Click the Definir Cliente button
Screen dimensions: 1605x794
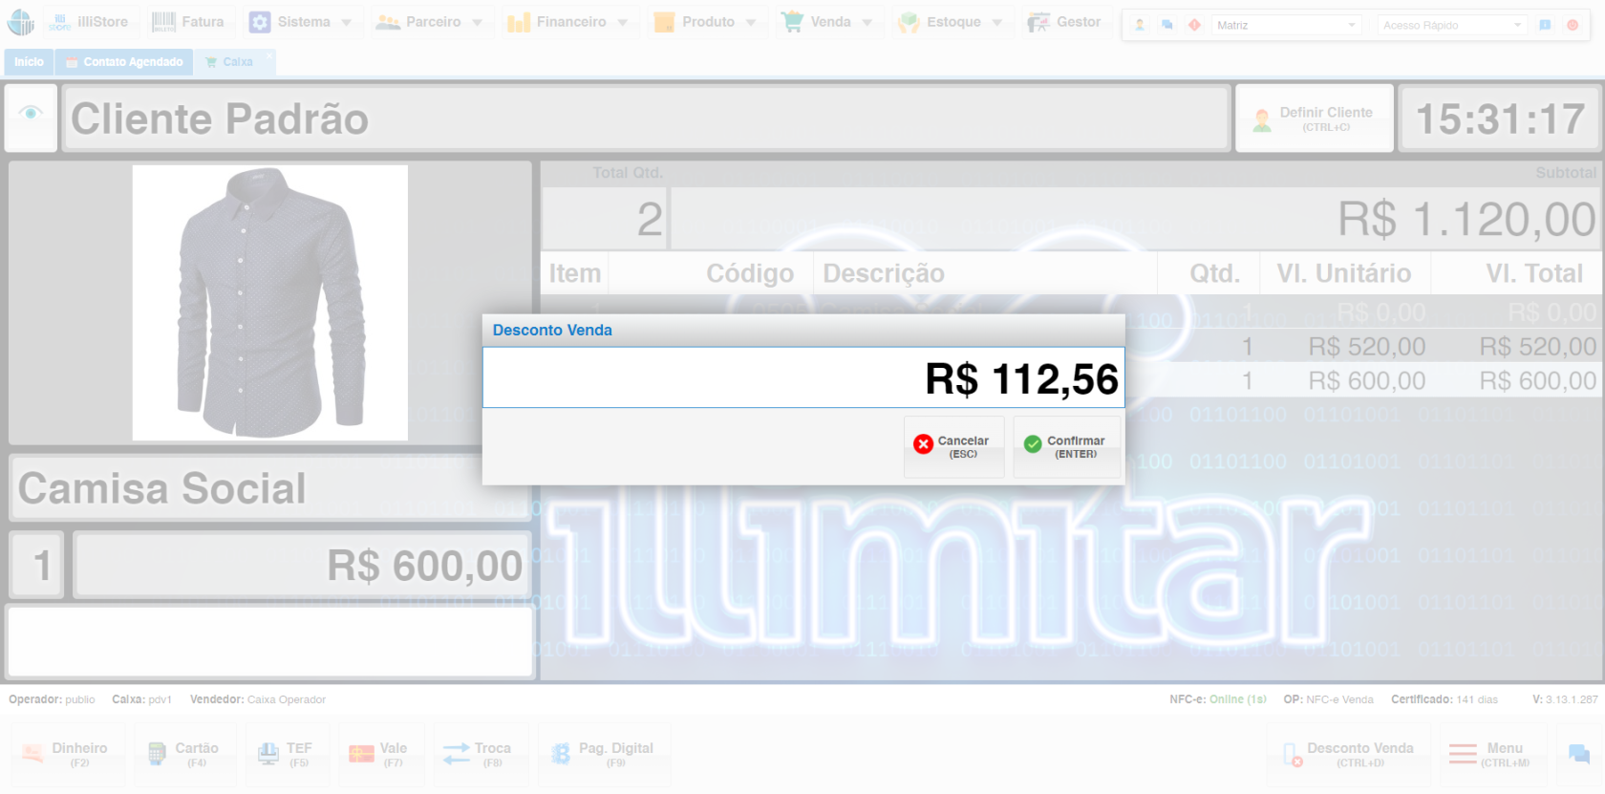pos(1315,118)
